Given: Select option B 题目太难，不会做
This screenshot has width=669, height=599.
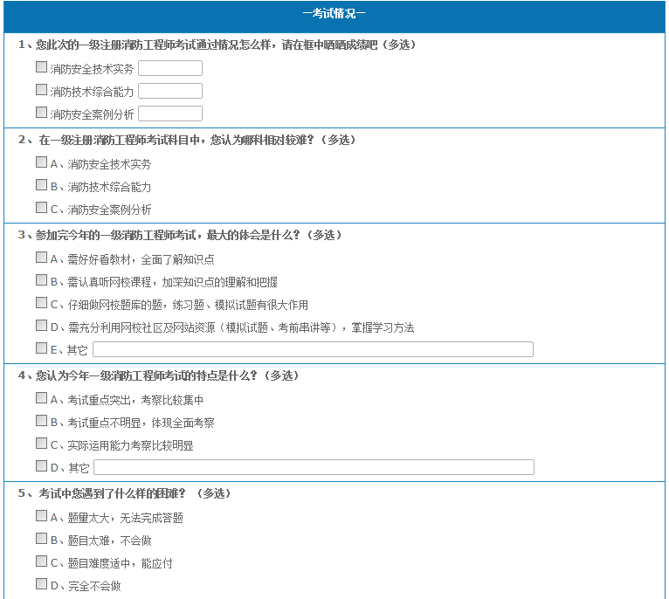Looking at the screenshot, I should (x=41, y=539).
